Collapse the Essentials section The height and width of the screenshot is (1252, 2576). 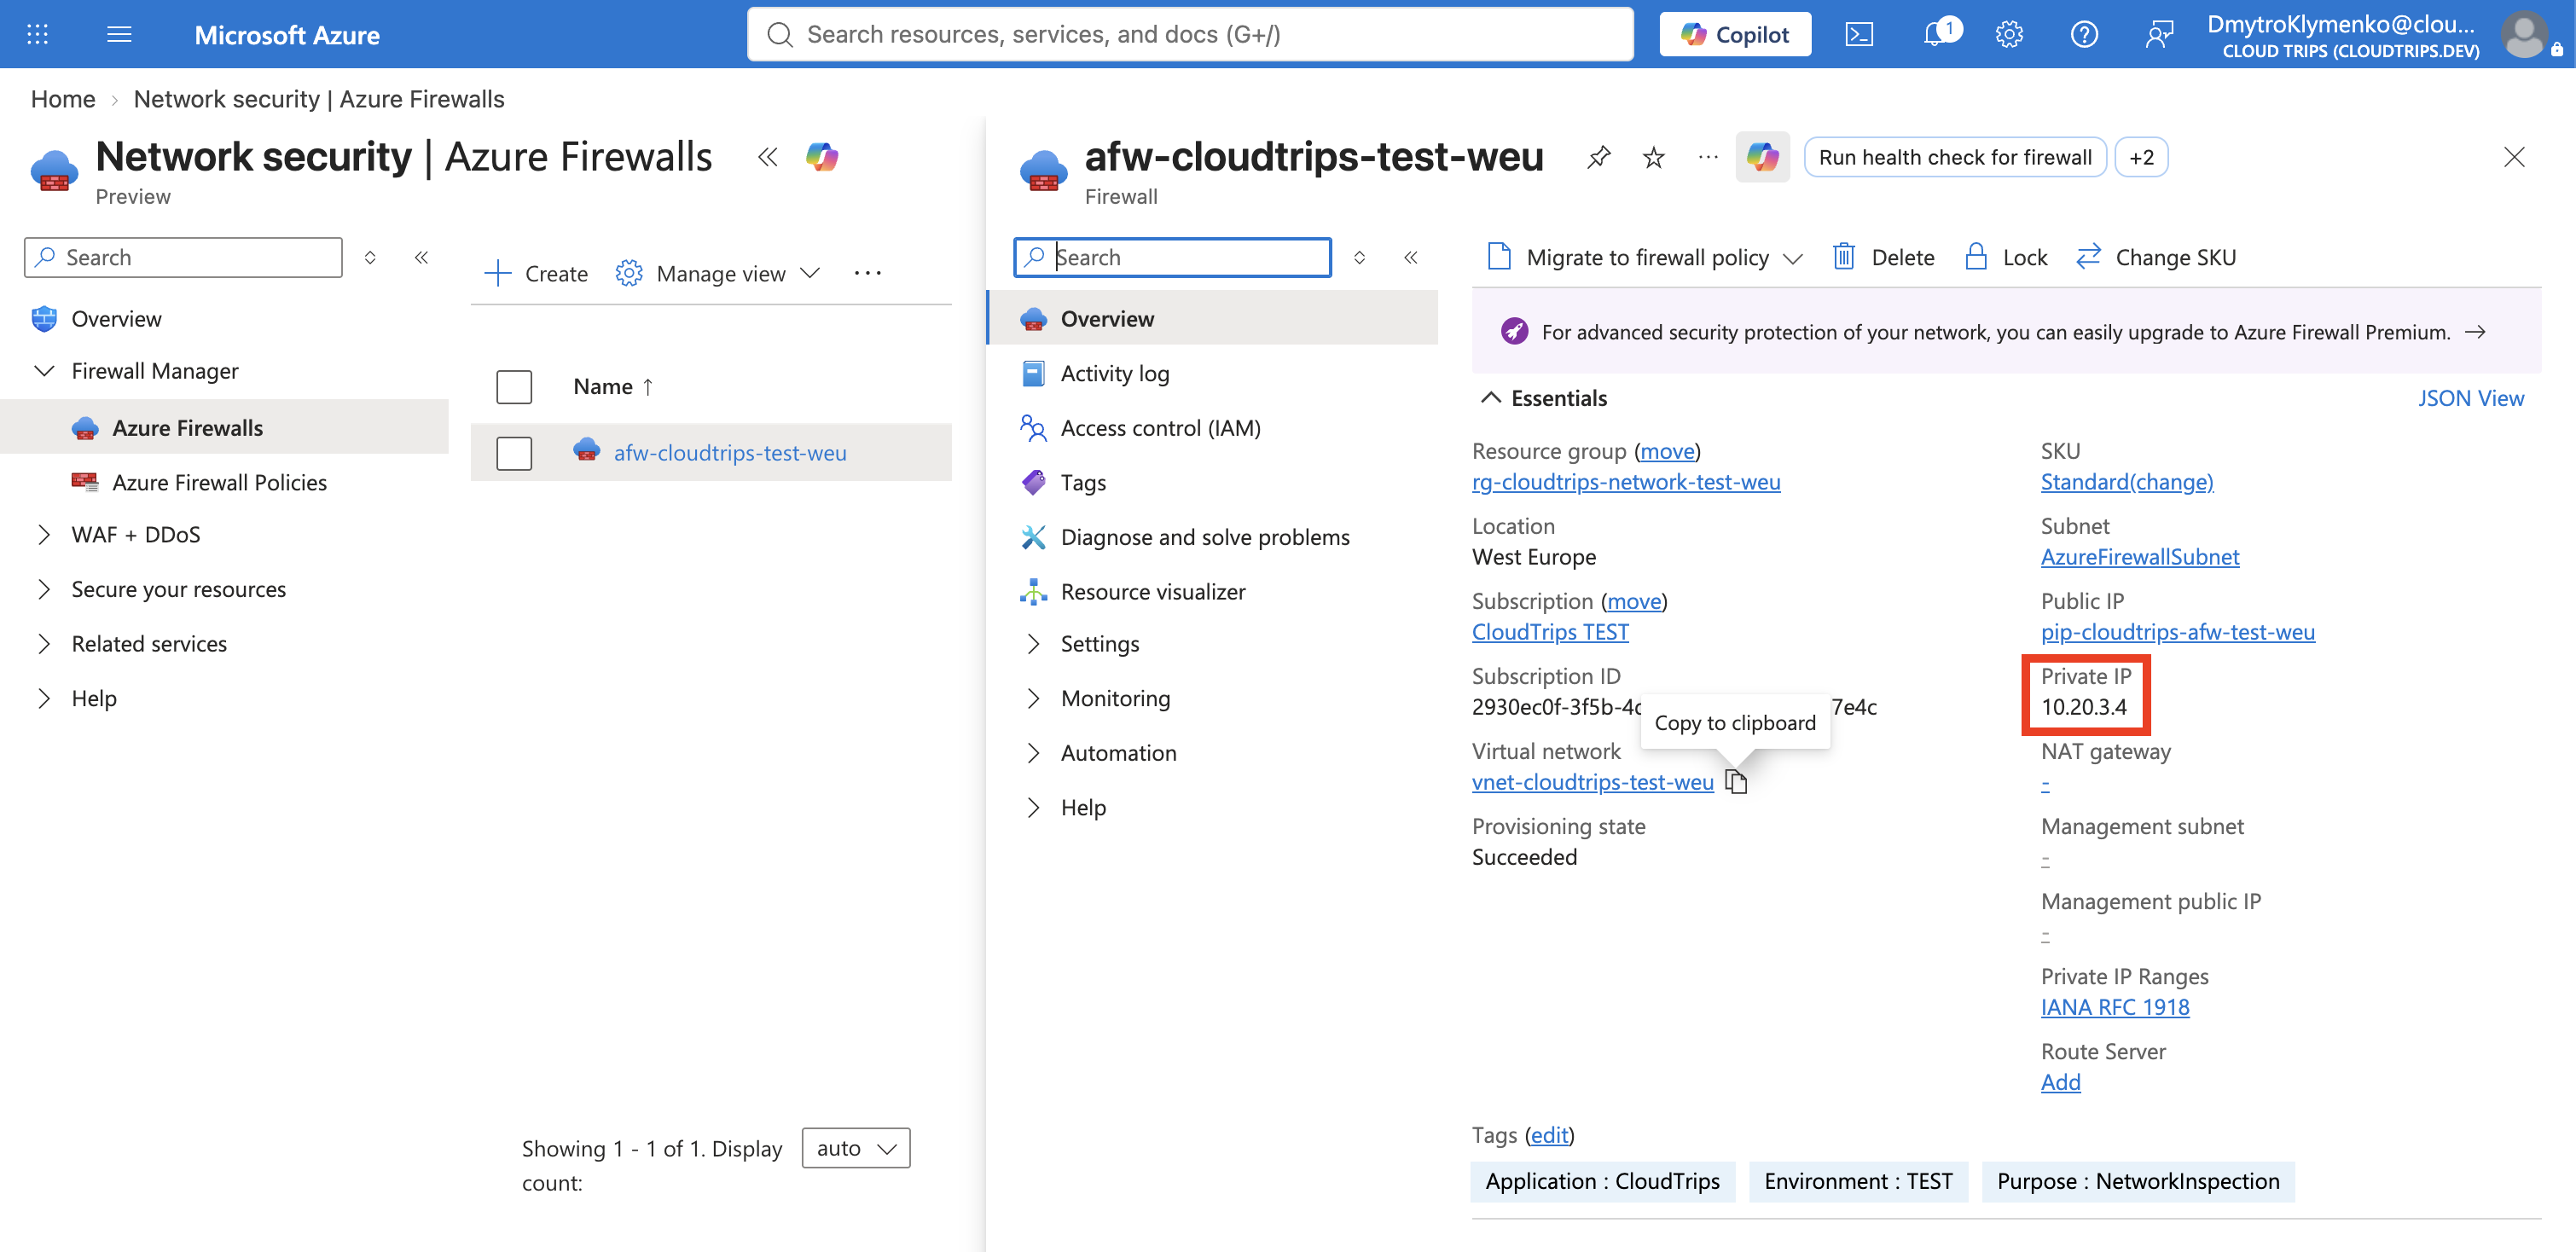tap(1490, 398)
